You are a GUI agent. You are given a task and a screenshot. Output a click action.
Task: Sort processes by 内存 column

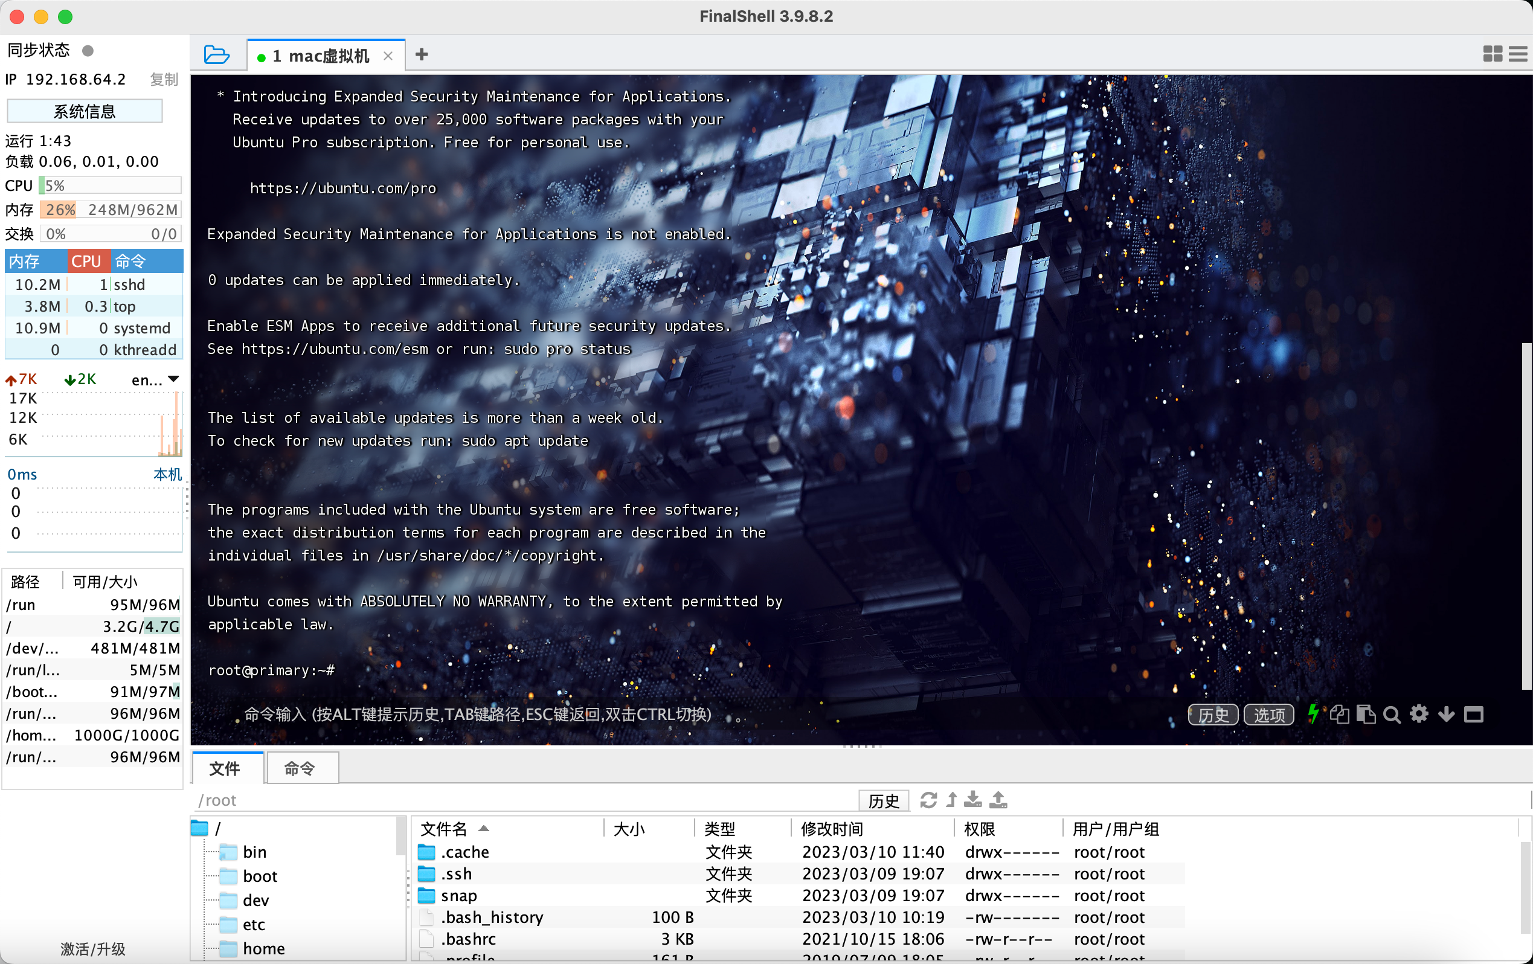[x=36, y=261]
